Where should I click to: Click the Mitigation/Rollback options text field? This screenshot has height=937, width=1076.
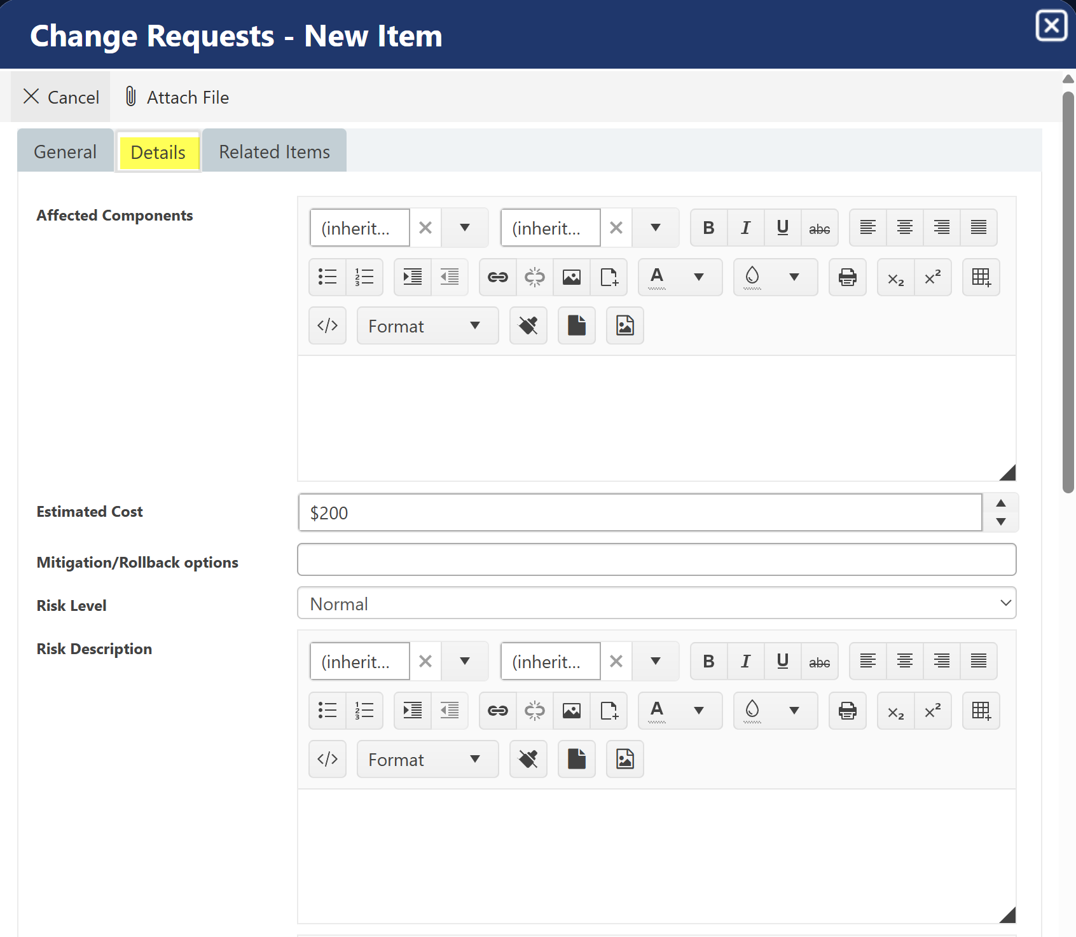[x=656, y=560]
